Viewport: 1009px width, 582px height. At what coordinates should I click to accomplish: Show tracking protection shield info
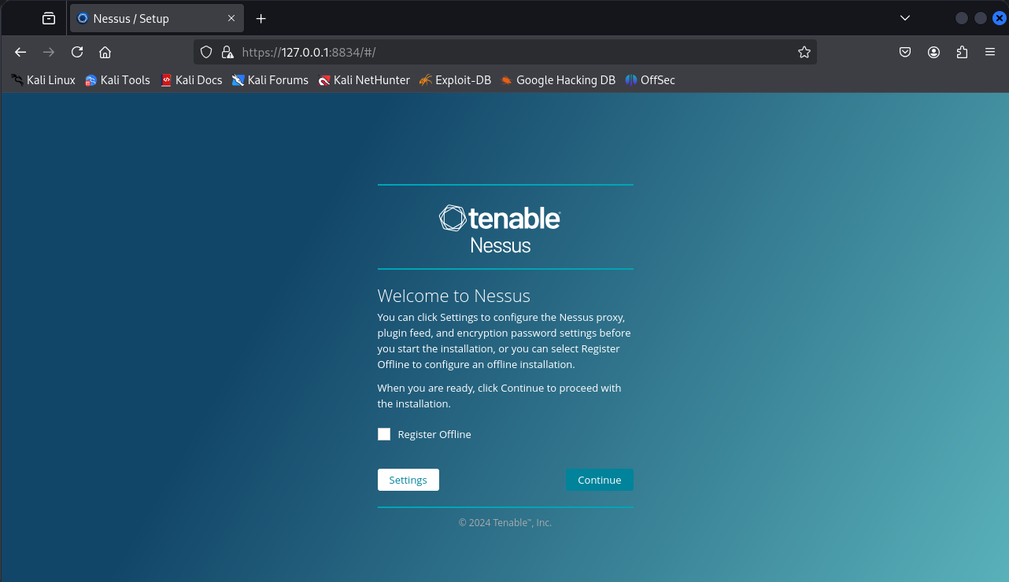click(x=206, y=52)
